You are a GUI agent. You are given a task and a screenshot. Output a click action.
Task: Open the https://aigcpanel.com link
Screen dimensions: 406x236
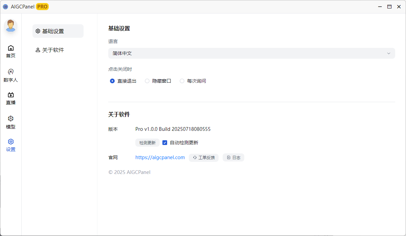tap(160, 157)
